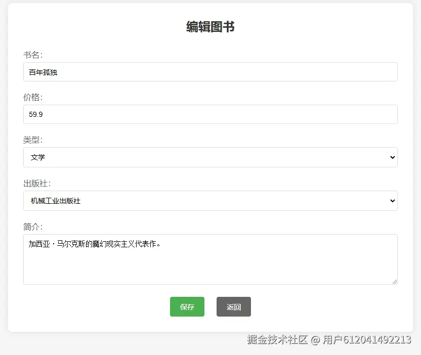The image size is (421, 355).
Task: Click the 文学 text in the type selector
Action: click(x=38, y=157)
